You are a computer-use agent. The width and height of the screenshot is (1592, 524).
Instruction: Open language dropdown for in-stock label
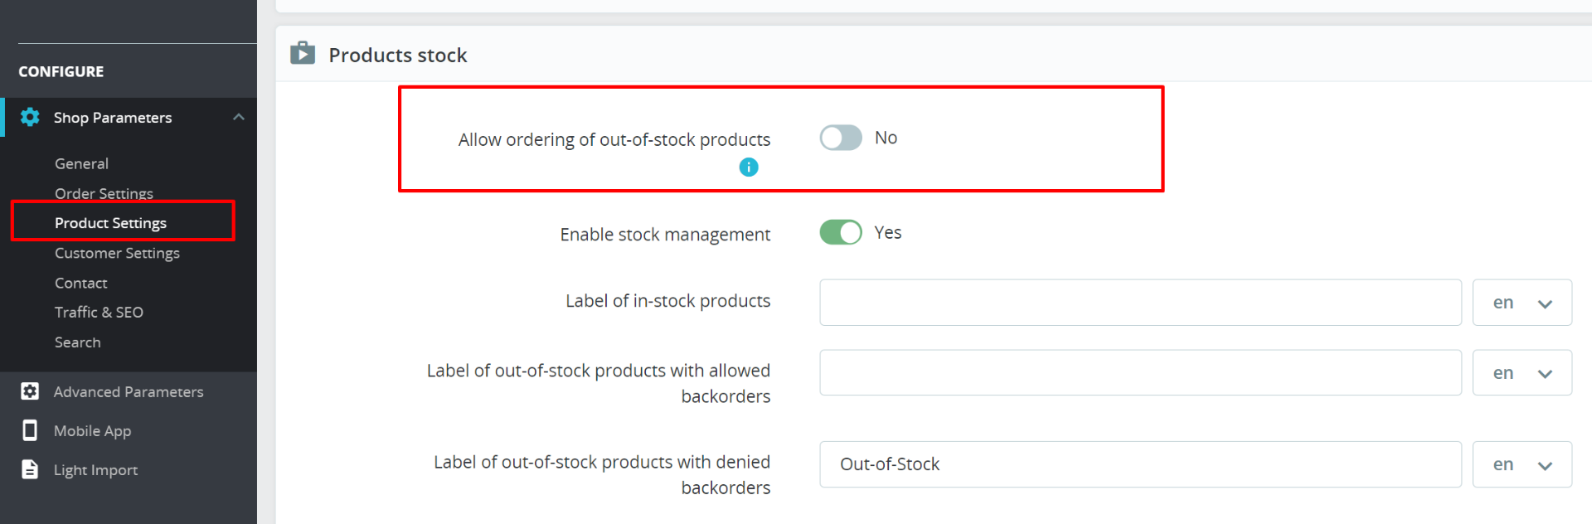(1522, 303)
